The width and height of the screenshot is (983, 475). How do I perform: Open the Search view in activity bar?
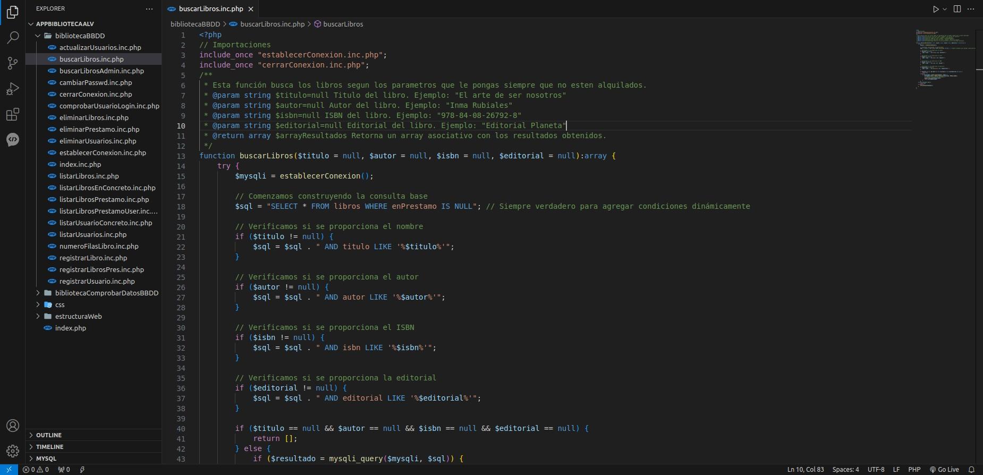12,37
